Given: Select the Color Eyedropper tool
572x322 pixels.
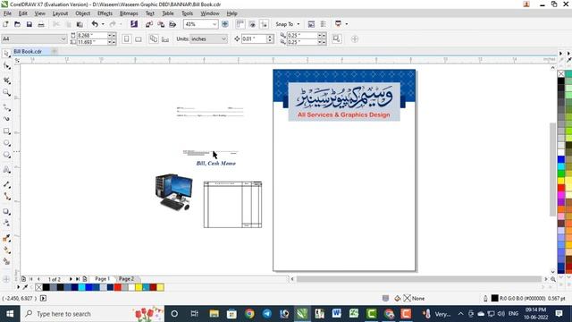Looking at the screenshot, I should pyautogui.click(x=6, y=239).
